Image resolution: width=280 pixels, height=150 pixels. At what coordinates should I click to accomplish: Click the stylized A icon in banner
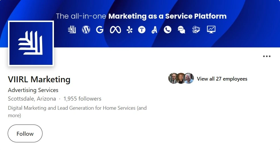pos(154,30)
